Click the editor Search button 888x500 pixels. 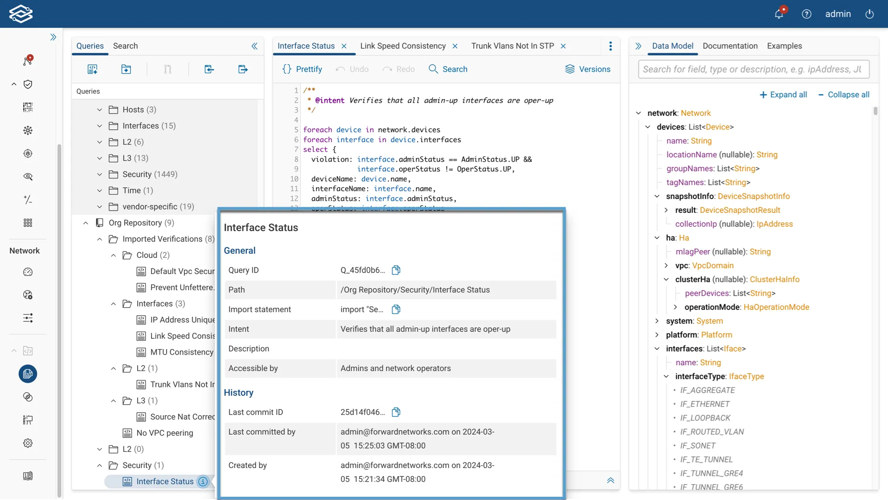click(x=448, y=69)
